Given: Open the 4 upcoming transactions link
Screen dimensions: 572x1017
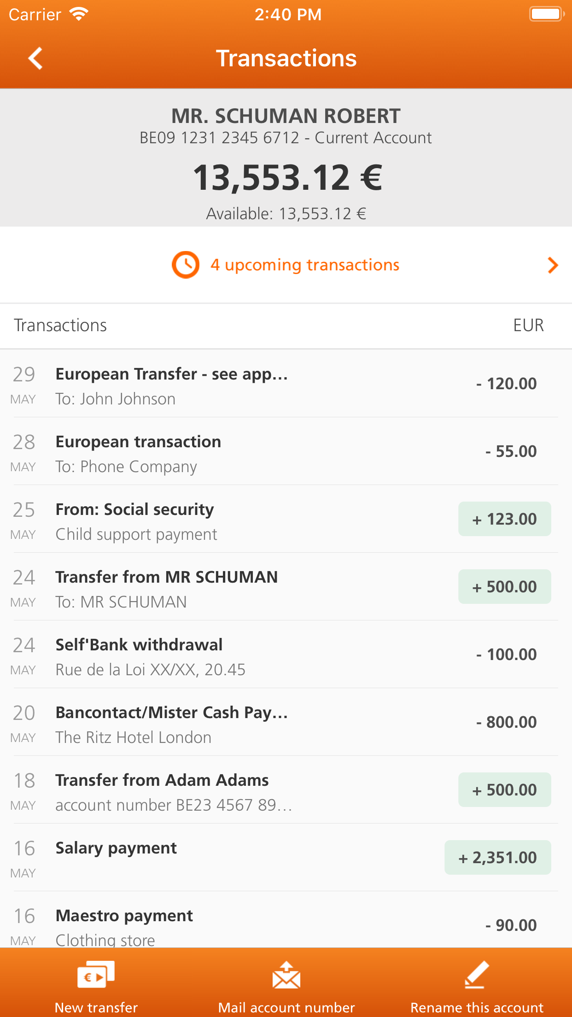Looking at the screenshot, I should pyautogui.click(x=304, y=265).
